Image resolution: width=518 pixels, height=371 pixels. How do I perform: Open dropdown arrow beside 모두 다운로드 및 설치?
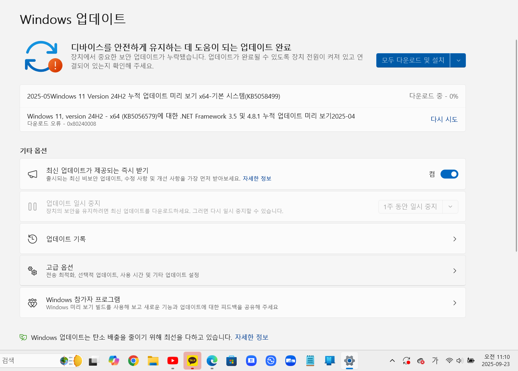coord(458,60)
